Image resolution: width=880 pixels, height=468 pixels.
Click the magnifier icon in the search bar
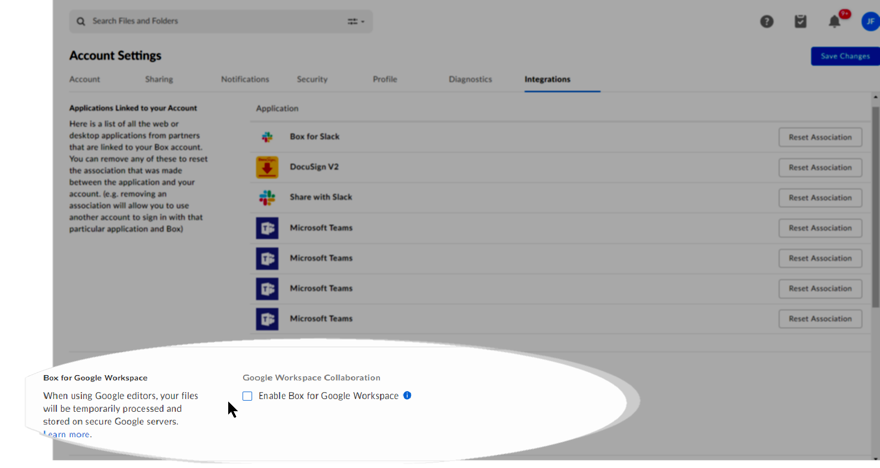81,21
